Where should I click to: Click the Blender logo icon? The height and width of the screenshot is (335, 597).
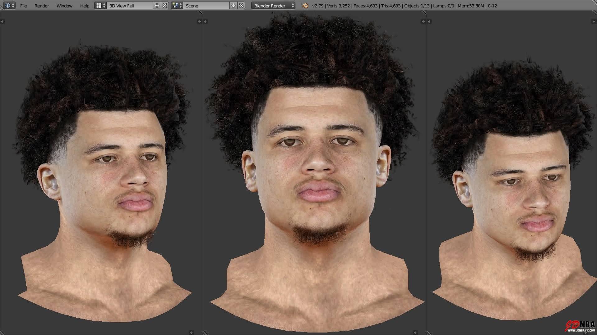(x=305, y=6)
